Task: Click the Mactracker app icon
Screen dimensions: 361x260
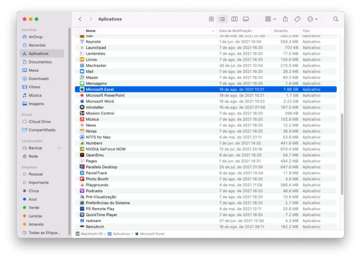Action: pyautogui.click(x=82, y=65)
